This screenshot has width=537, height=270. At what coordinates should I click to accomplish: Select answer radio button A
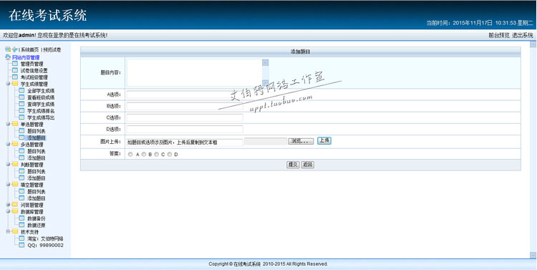coord(130,155)
